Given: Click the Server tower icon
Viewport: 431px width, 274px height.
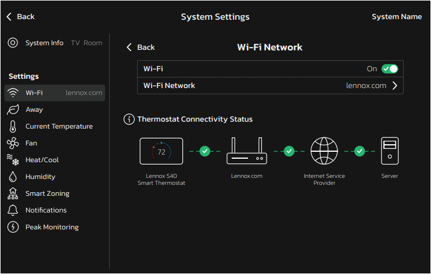Looking at the screenshot, I should click(x=390, y=151).
